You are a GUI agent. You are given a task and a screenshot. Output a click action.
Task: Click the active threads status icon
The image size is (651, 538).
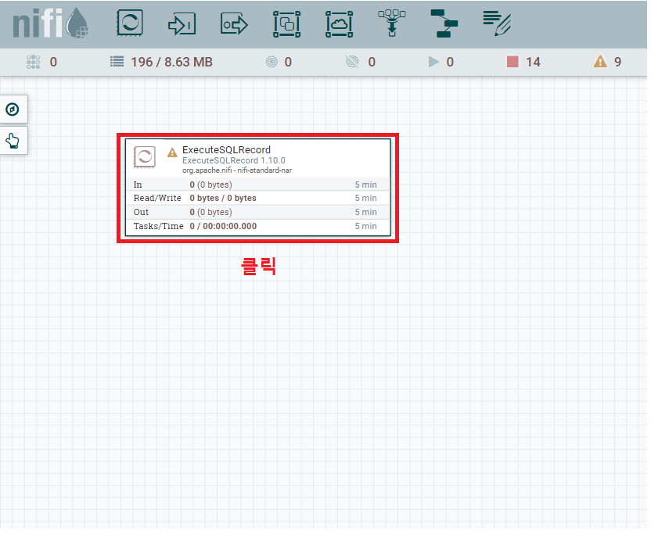(33, 62)
